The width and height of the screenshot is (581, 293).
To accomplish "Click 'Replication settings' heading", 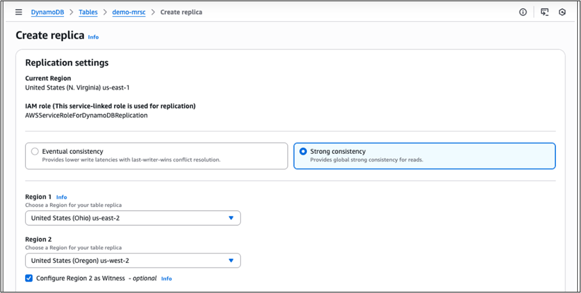I will [67, 63].
